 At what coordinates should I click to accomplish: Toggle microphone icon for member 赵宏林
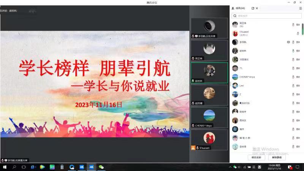[293, 51]
